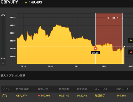The height and width of the screenshot is (102, 133).
Task: Click the 149.51 price axis label
Action: [13, 33]
